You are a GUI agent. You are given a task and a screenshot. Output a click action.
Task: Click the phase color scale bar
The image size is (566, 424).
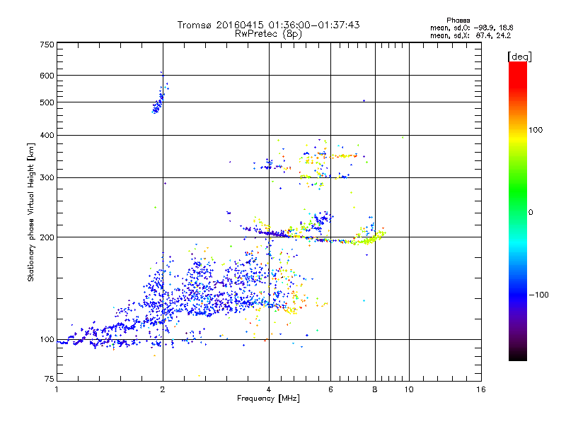(x=518, y=211)
